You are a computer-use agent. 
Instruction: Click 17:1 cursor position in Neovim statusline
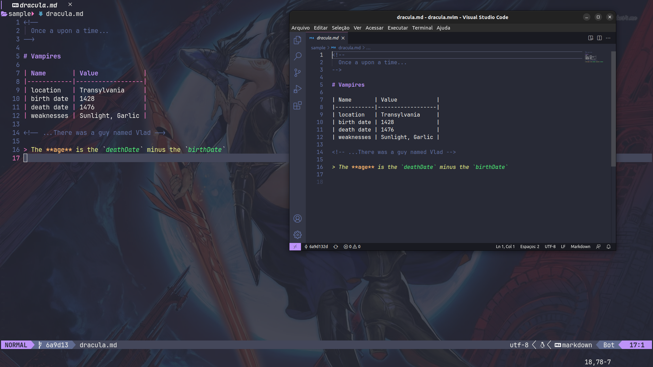(637, 345)
